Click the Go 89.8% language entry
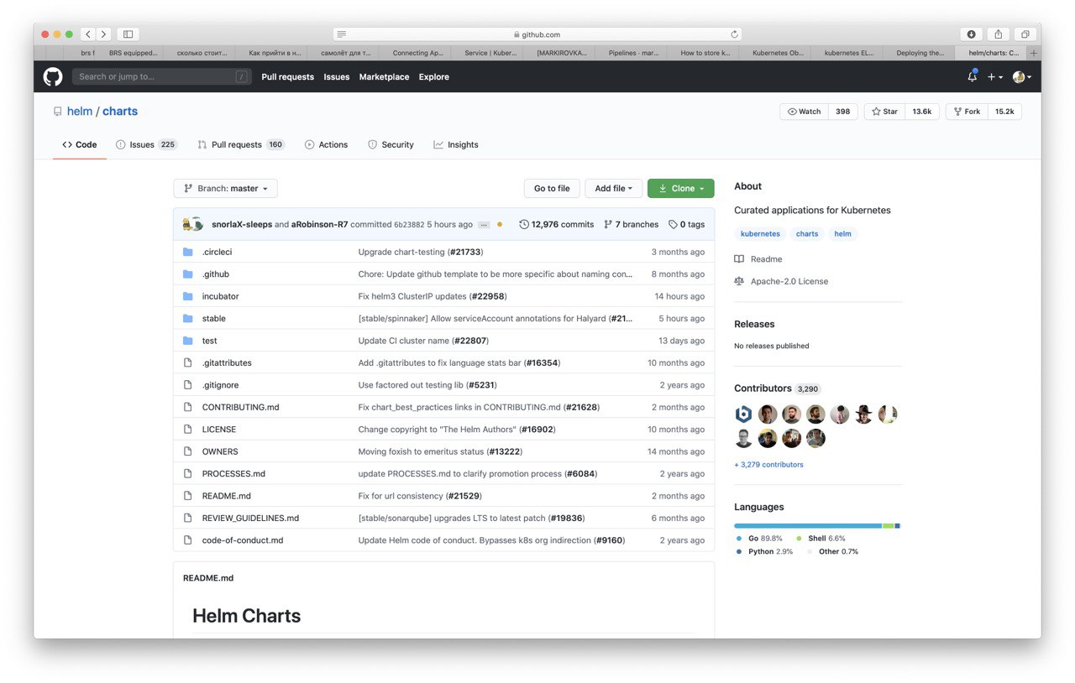The image size is (1075, 683). coord(759,539)
